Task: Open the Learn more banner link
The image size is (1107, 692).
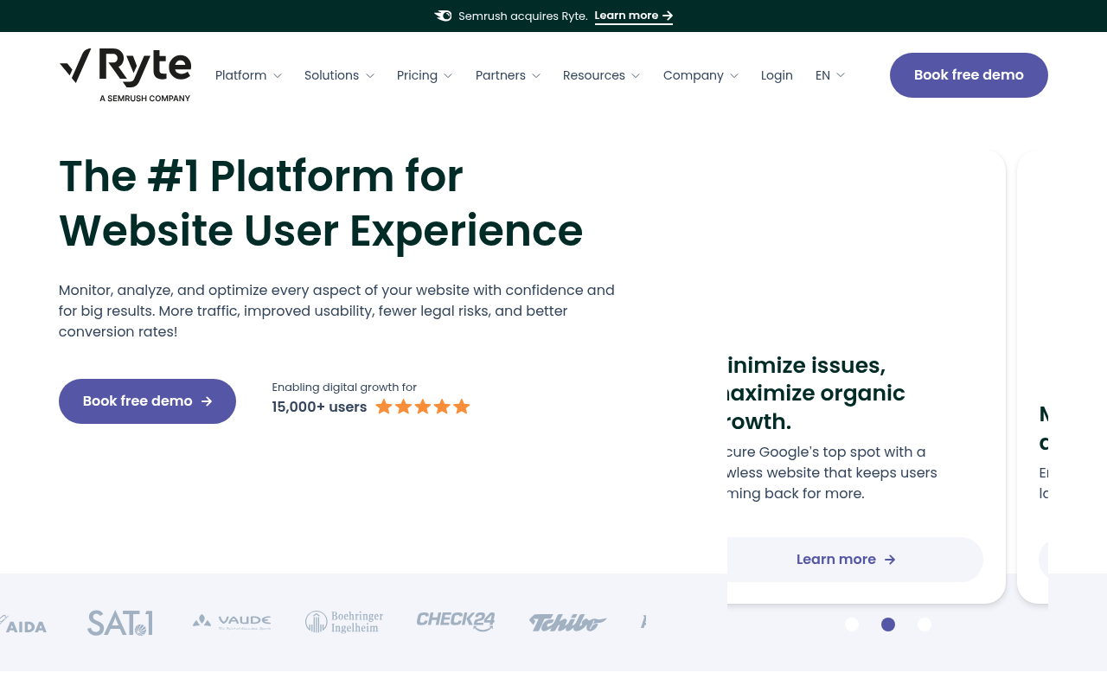Action: (634, 16)
